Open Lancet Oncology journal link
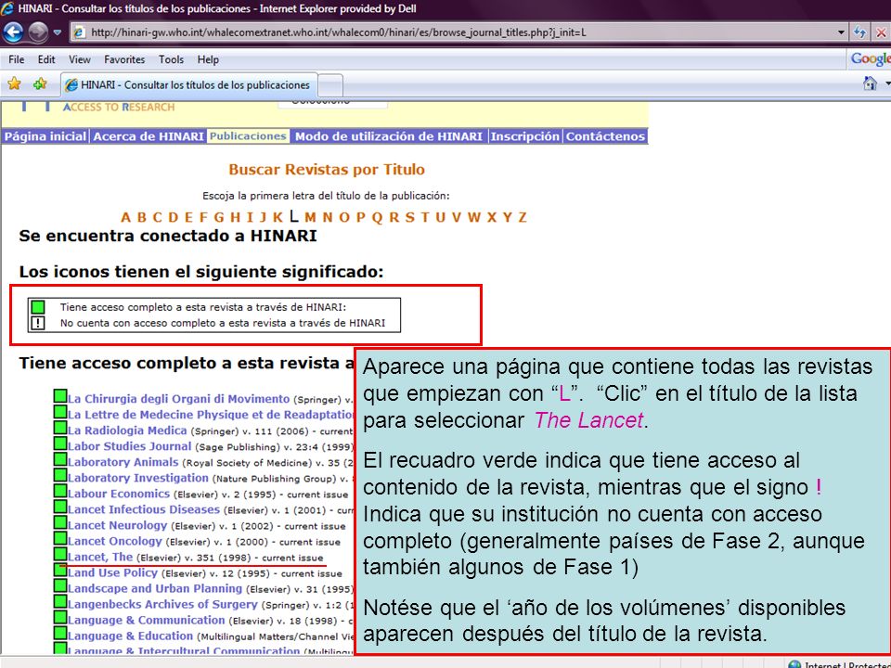This screenshot has width=891, height=668. (x=115, y=541)
